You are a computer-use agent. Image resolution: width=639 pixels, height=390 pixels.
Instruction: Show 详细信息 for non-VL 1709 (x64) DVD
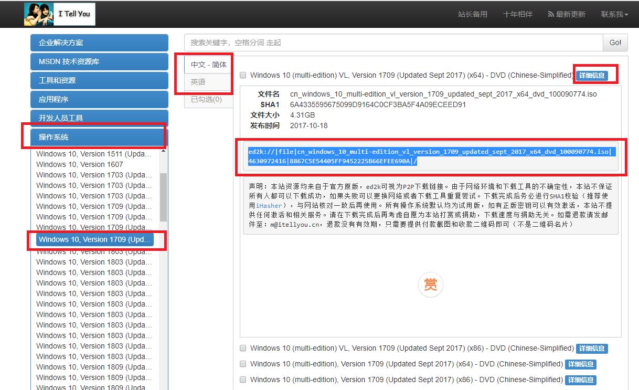pos(581,364)
